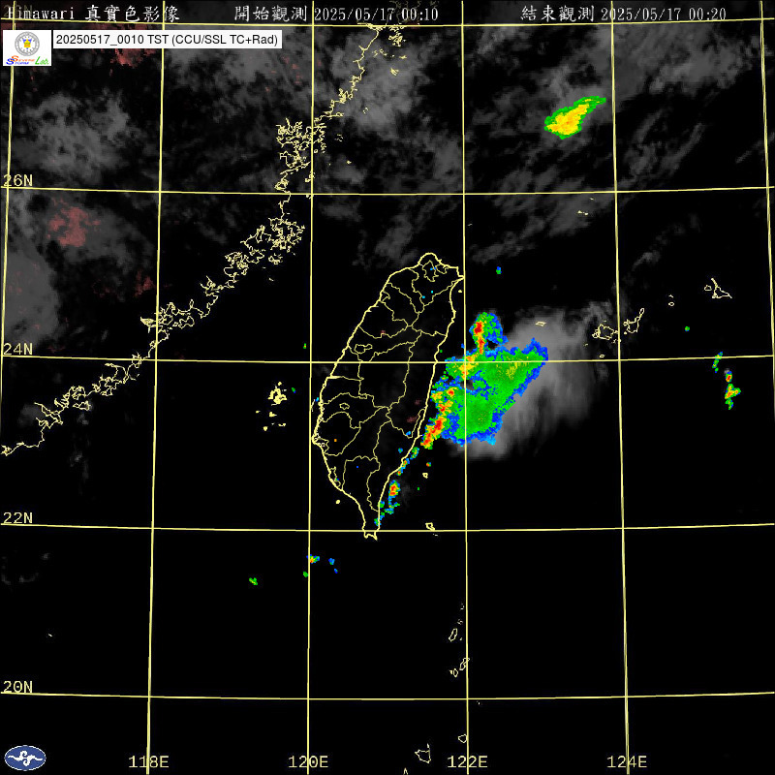This screenshot has height=775, width=775.
Task: Click the 122E longitude label
Action: (x=467, y=762)
